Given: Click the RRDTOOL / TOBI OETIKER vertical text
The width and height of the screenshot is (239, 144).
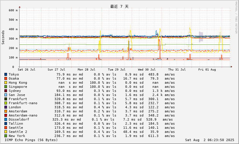Looking at the screenshot, I should [236, 18].
